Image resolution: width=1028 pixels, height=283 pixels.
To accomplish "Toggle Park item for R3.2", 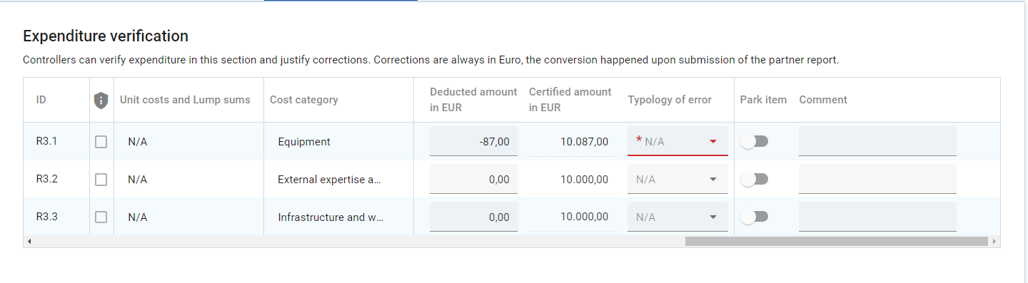I will point(755,180).
